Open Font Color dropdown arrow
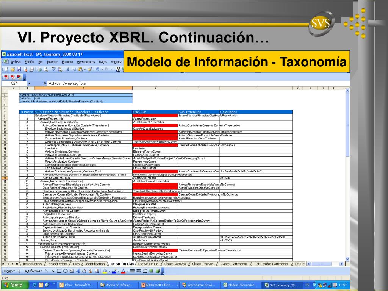Viewport: 388px width, 291px height. coord(128,271)
